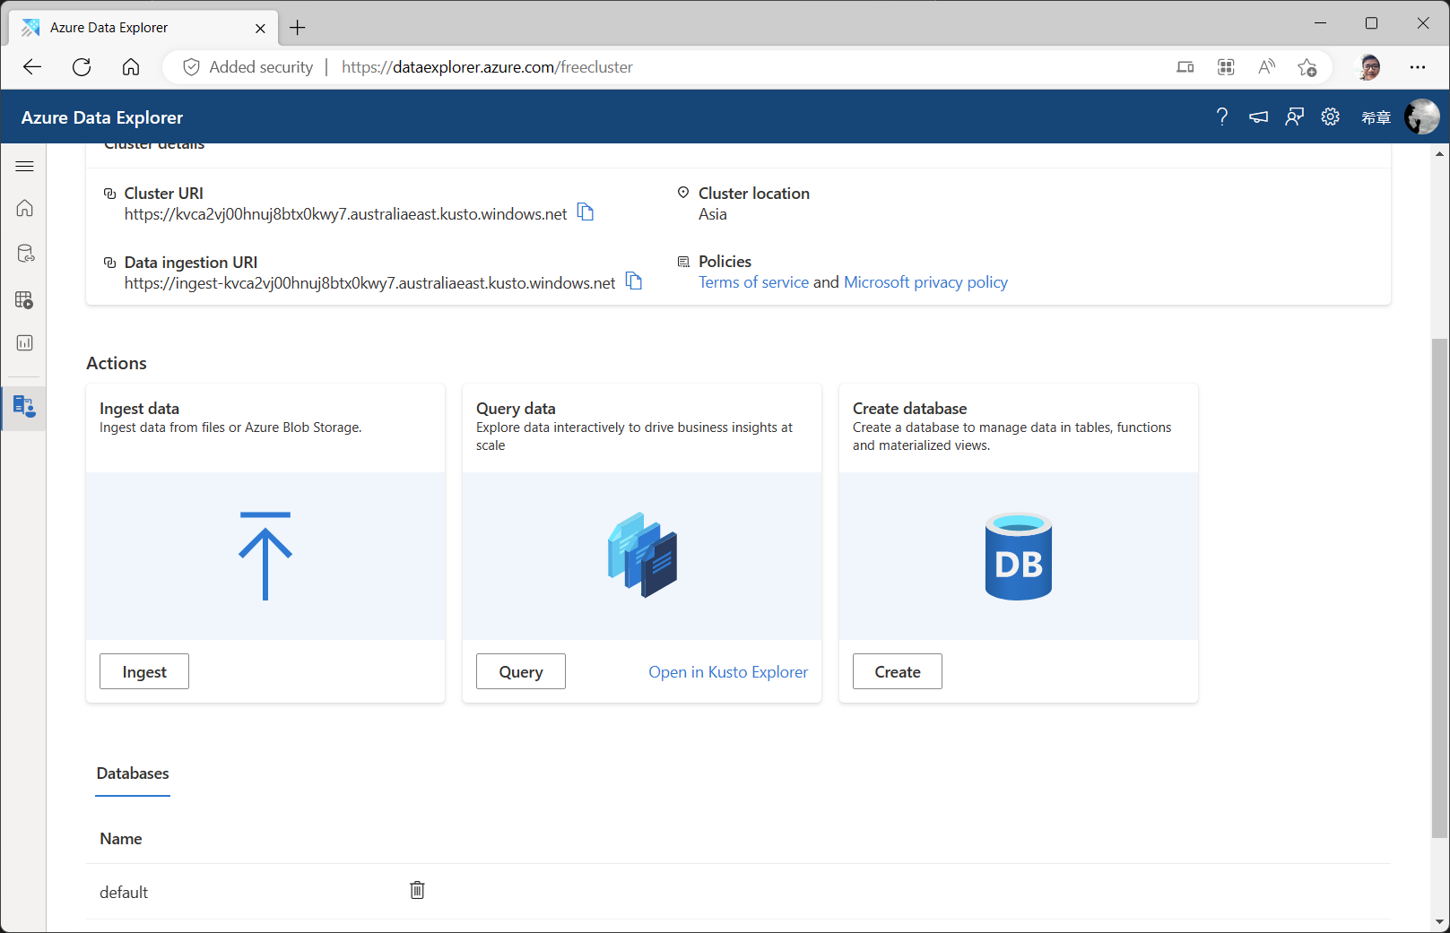Open the browser apps grid icon
This screenshot has width=1450, height=933.
(x=1226, y=67)
